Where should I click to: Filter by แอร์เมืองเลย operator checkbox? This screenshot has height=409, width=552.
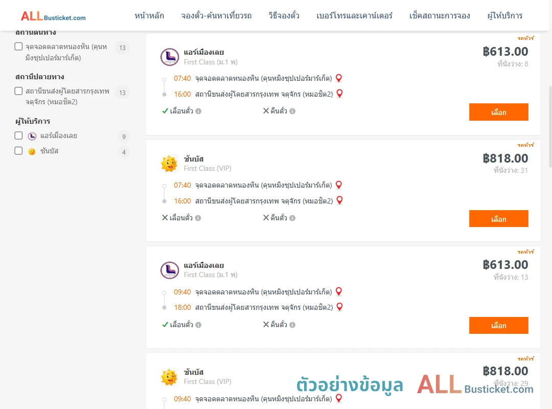tap(19, 135)
